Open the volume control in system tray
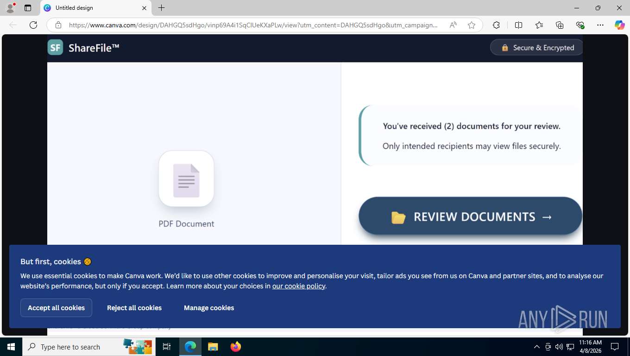 click(x=559, y=347)
